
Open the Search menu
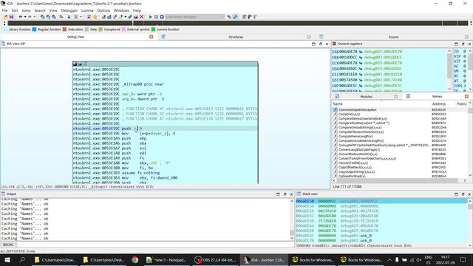pos(39,10)
